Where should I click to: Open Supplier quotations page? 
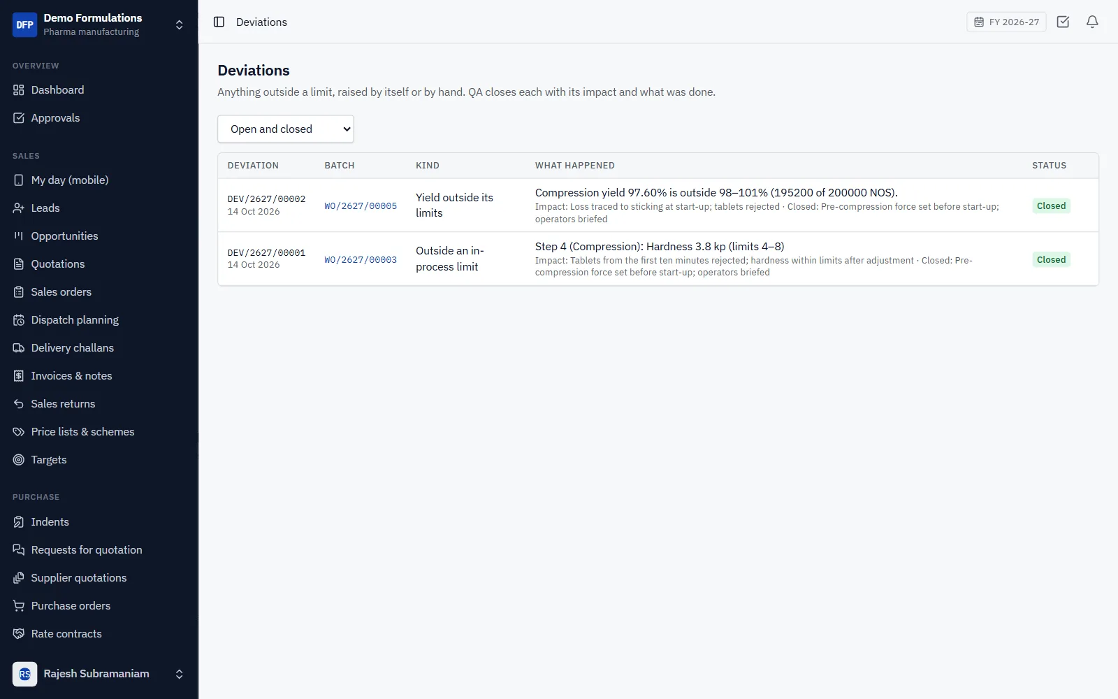[x=79, y=578]
